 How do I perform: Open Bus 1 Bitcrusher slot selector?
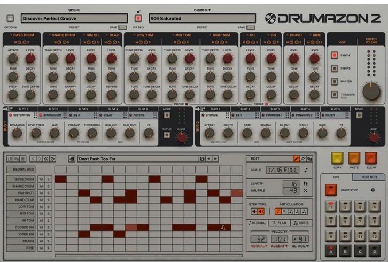point(53,115)
